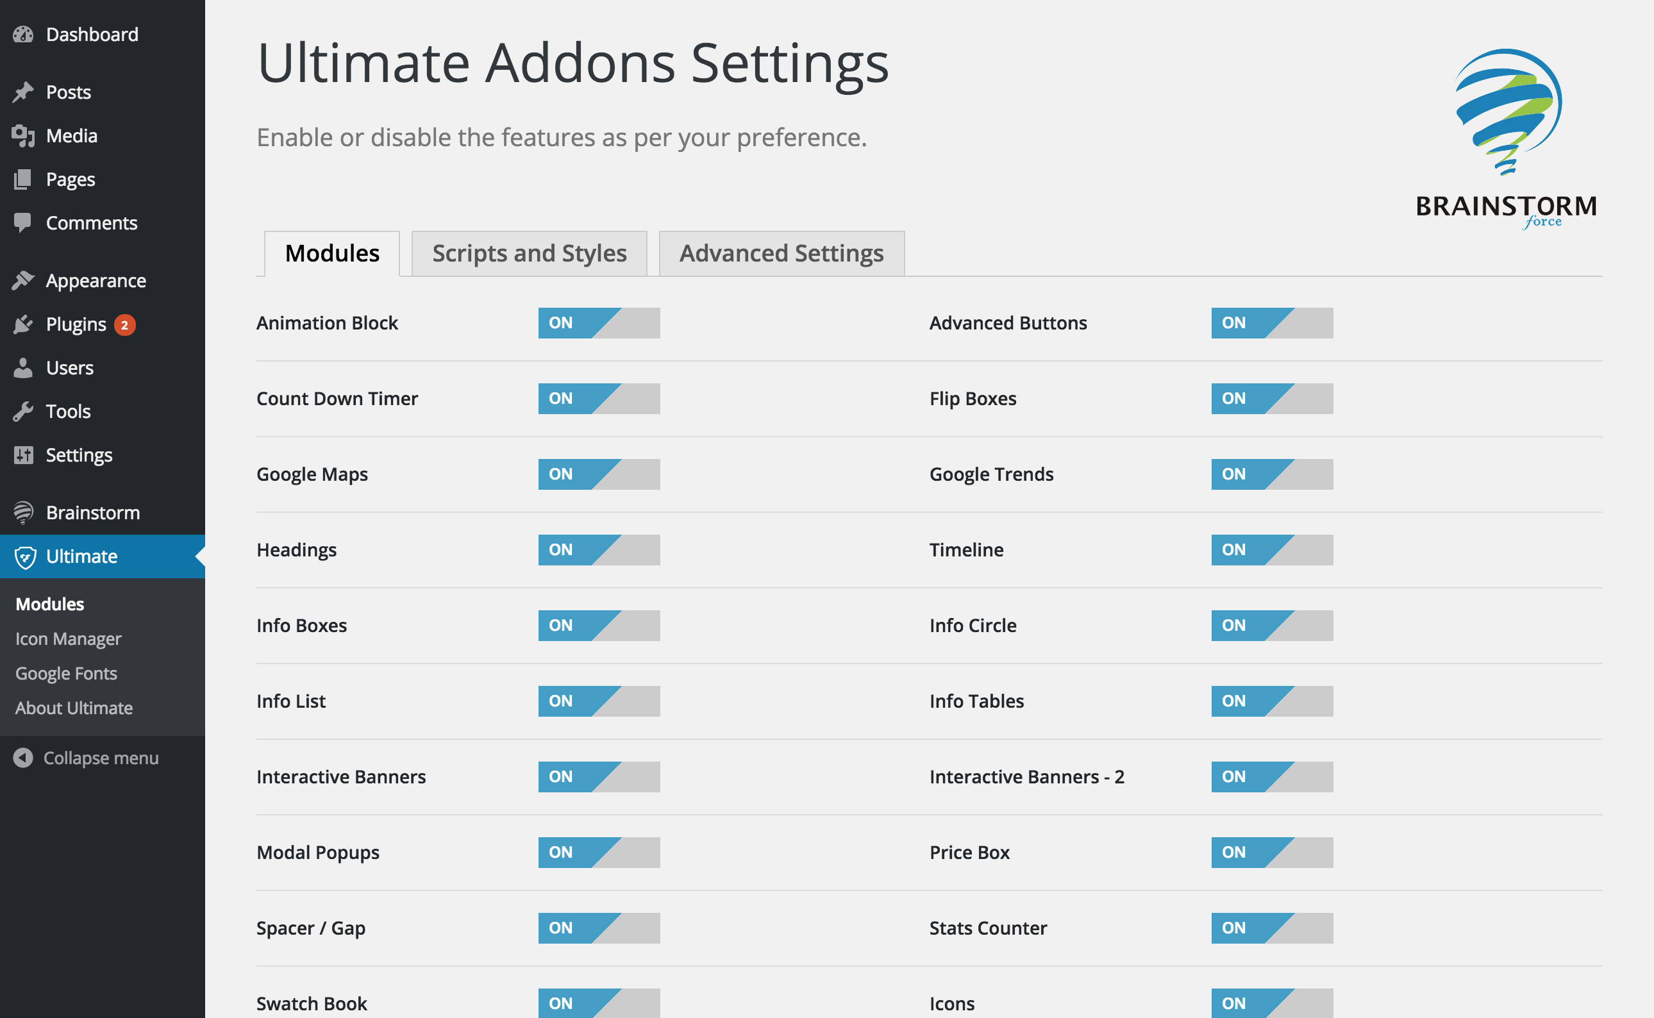This screenshot has height=1018, width=1654.
Task: Switch to the Scripts and Styles tab
Action: pos(528,251)
